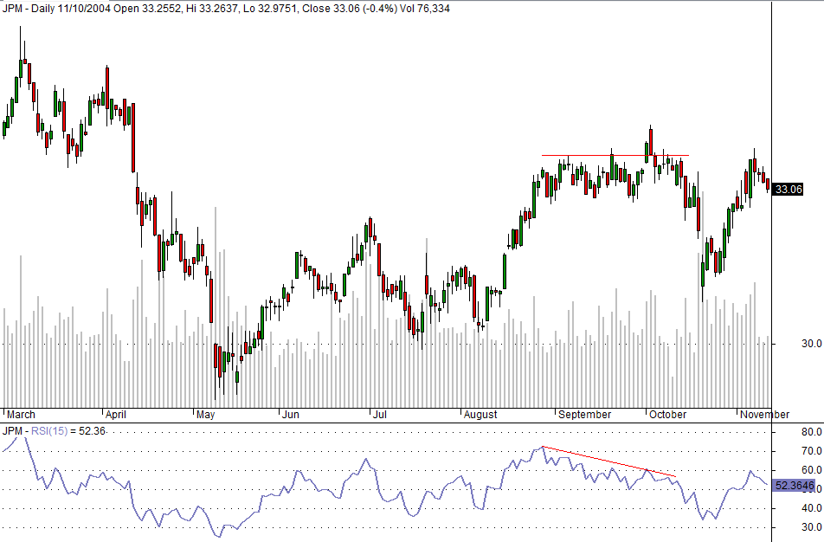824x542 pixels.
Task: Select the 70.0 level on the RSI scale
Action: click(811, 451)
